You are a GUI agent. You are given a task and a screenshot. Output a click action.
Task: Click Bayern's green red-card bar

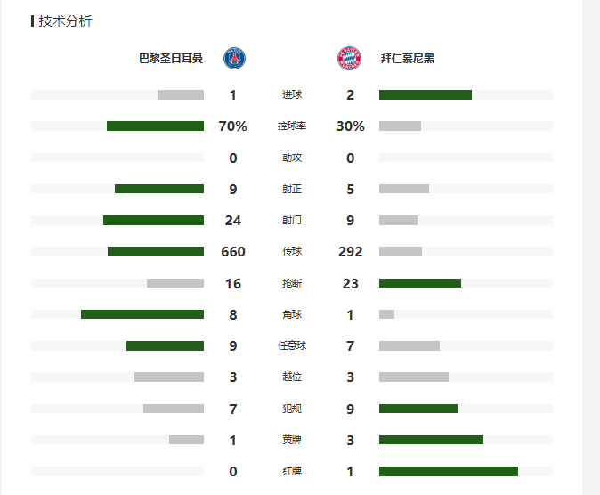pos(448,471)
